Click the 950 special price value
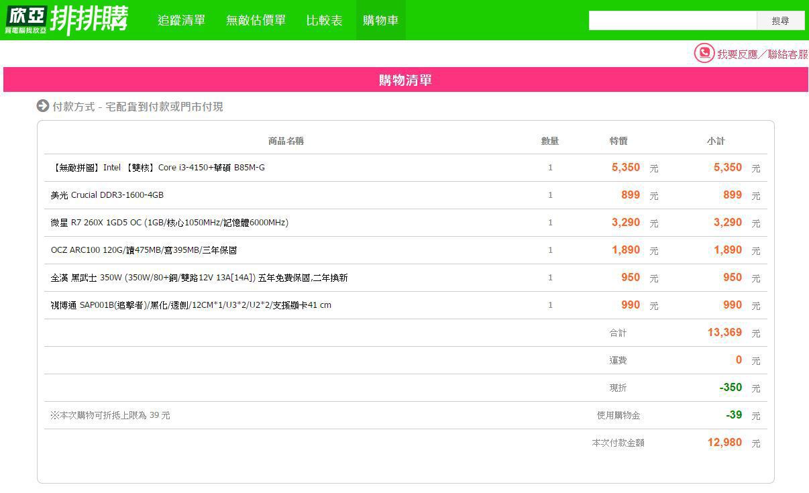This screenshot has height=493, width=809. (631, 277)
